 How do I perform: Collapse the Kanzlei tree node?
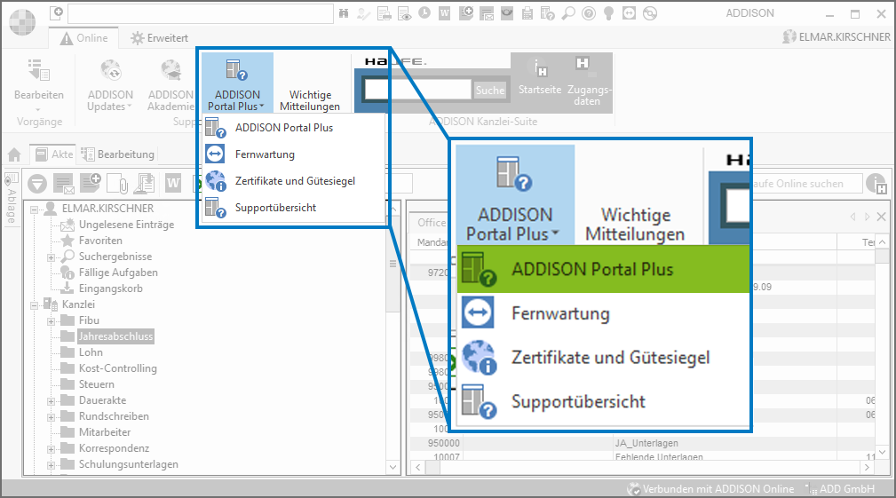tap(35, 304)
